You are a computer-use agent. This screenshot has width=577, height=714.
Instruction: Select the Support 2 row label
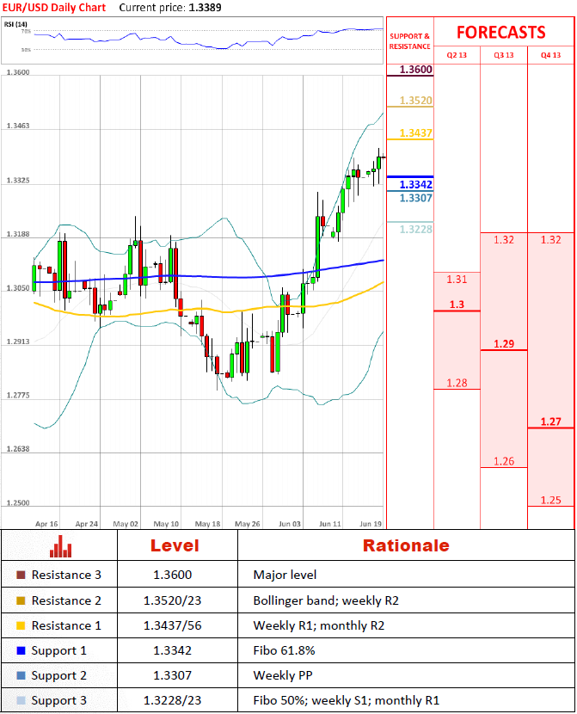(58, 676)
